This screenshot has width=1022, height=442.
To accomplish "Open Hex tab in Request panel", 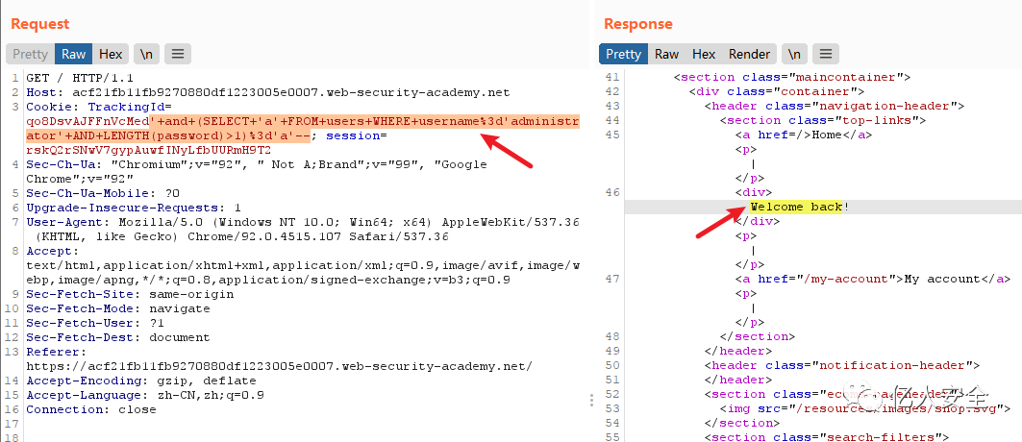I will [111, 54].
